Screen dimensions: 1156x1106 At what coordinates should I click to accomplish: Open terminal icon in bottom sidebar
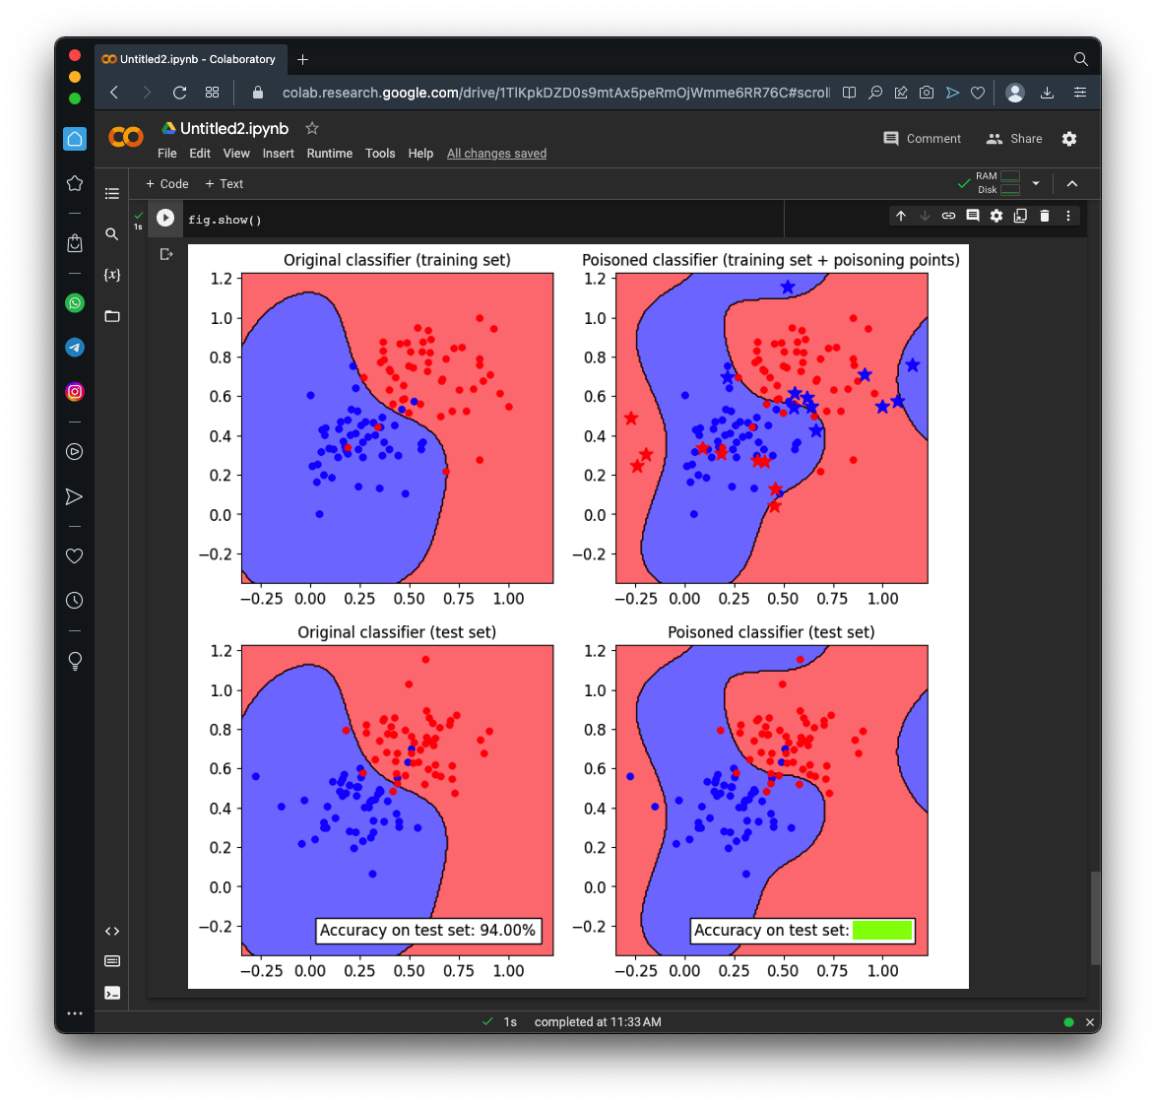(112, 993)
